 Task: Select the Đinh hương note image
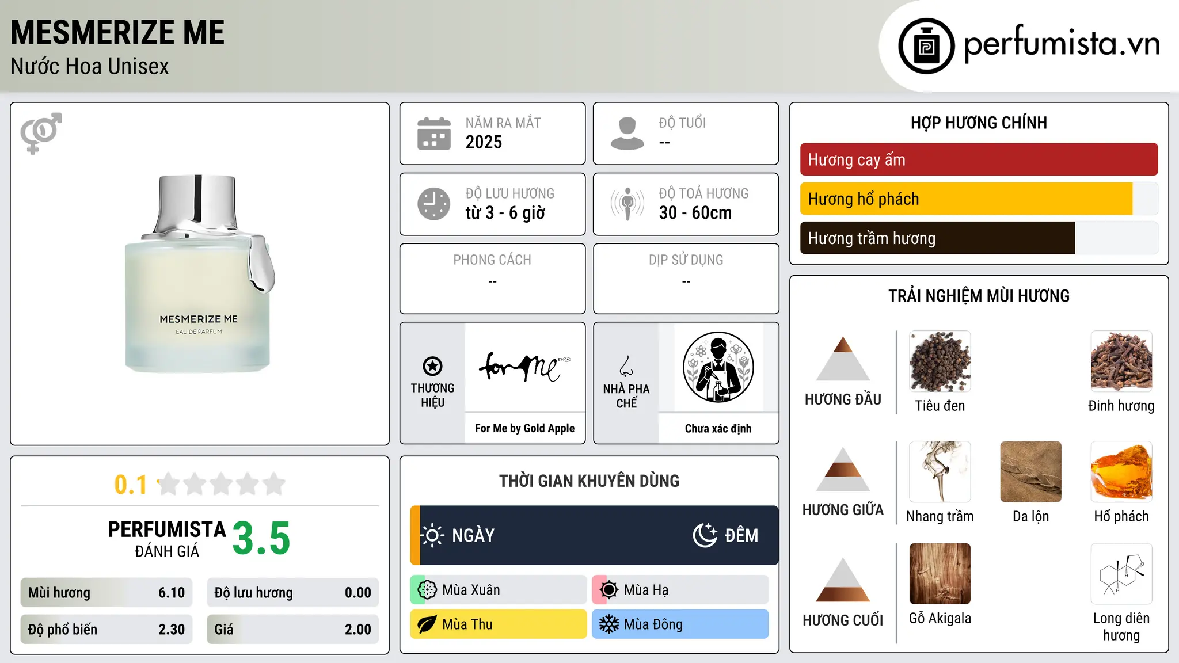click(1121, 361)
